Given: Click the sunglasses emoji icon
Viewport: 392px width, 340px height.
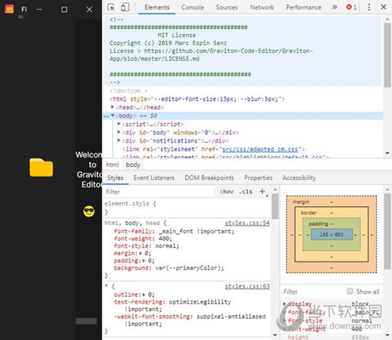Looking at the screenshot, I should coord(89,211).
